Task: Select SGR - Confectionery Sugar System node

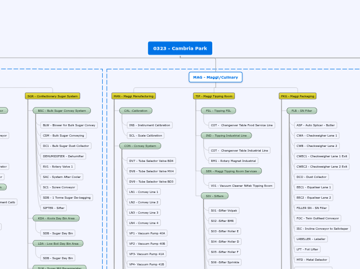Action: (x=52, y=96)
